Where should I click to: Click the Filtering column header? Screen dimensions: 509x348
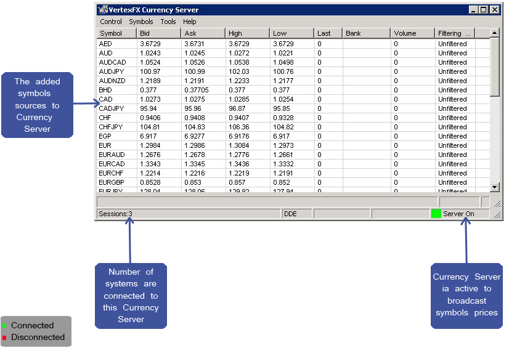pyautogui.click(x=455, y=33)
